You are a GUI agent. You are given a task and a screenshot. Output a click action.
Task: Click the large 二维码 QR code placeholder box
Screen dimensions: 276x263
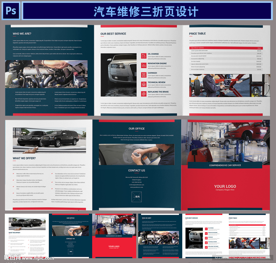click(137, 197)
